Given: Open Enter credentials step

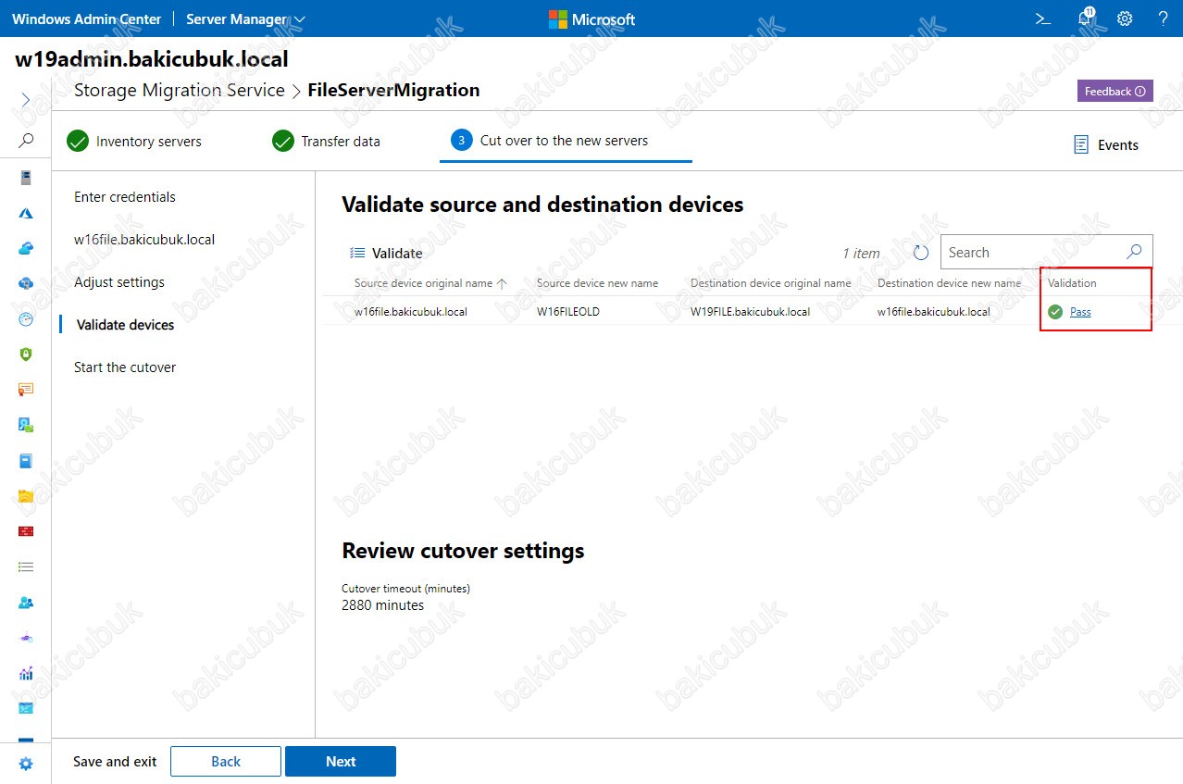Looking at the screenshot, I should pyautogui.click(x=125, y=197).
